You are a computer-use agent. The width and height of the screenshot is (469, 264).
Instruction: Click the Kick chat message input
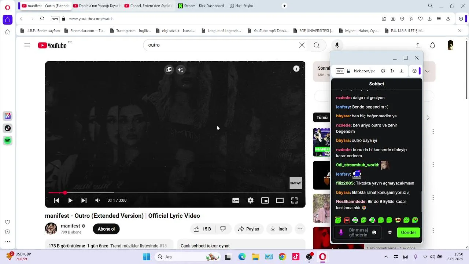click(357, 232)
